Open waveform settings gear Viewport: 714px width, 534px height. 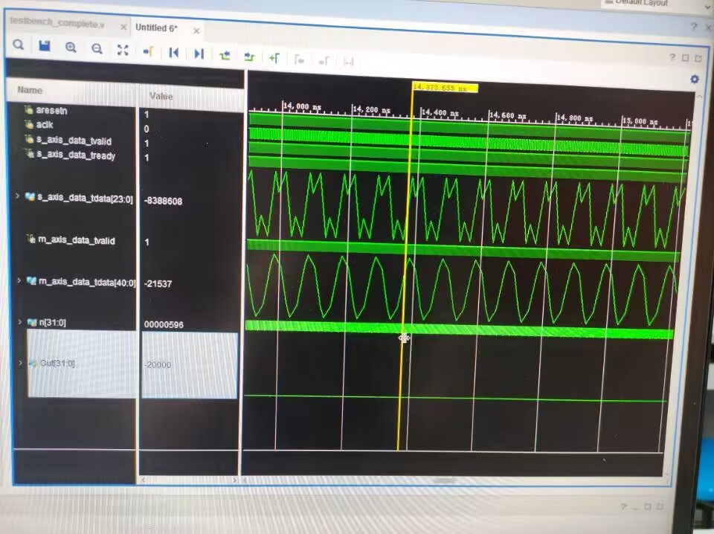[x=695, y=79]
